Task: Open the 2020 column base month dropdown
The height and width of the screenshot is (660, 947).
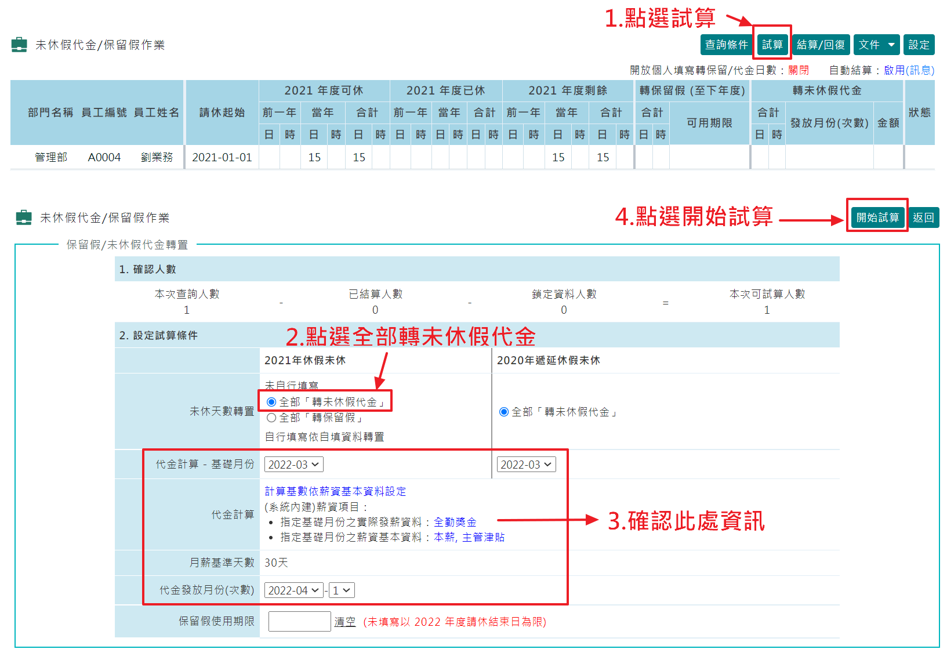Action: click(x=526, y=464)
